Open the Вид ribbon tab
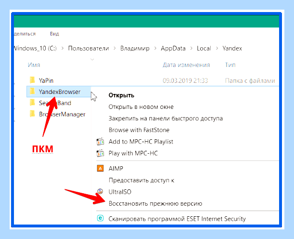Screen dimensions: 294x239 coord(54,34)
